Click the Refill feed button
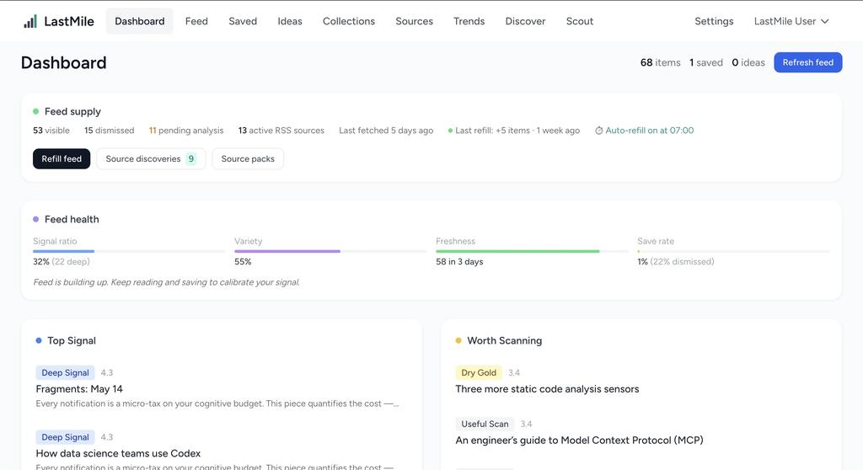Image resolution: width=863 pixels, height=470 pixels. pyautogui.click(x=62, y=158)
